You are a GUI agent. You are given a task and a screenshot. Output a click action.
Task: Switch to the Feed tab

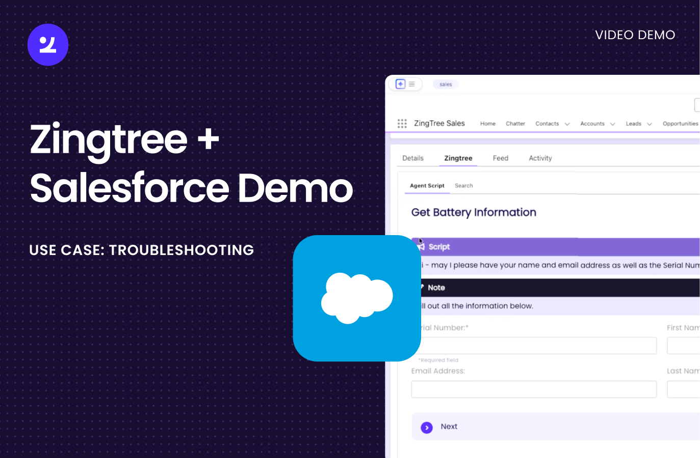click(501, 158)
